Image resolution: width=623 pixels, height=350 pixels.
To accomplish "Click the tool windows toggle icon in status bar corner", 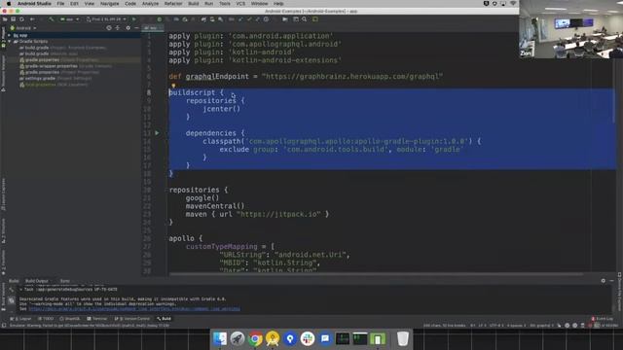I will [4, 326].
